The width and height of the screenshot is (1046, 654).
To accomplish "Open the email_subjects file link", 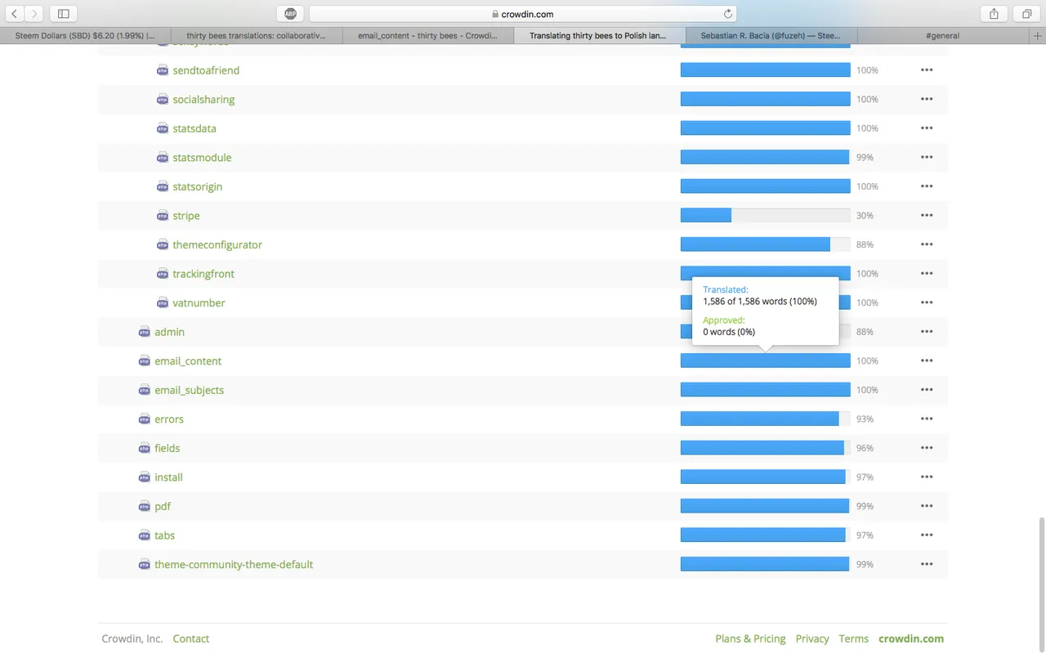I will [189, 390].
